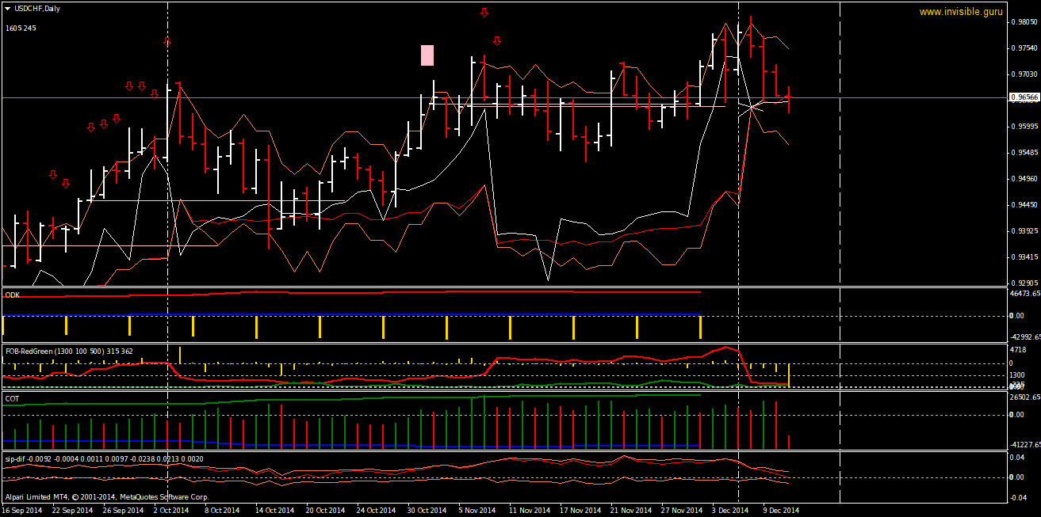Click the 5 Nov 2014 date label
Viewport: 1041px width, 517px height.
(x=477, y=511)
